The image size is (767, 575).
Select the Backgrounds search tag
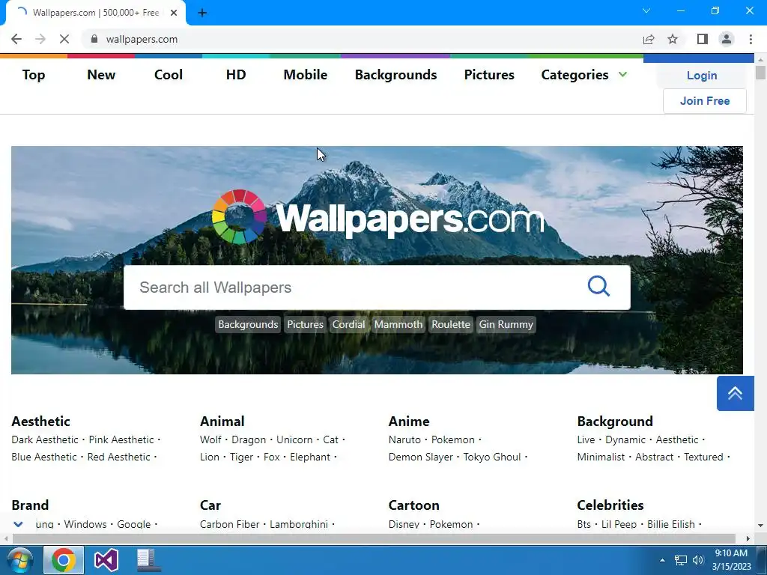pos(248,325)
